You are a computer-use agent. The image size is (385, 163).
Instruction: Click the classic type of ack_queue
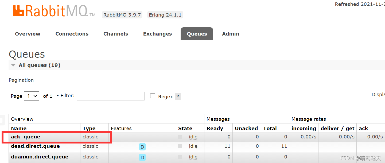[x=90, y=137]
